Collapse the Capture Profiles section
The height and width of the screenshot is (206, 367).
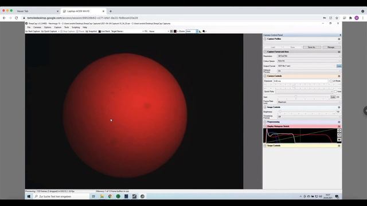265,39
